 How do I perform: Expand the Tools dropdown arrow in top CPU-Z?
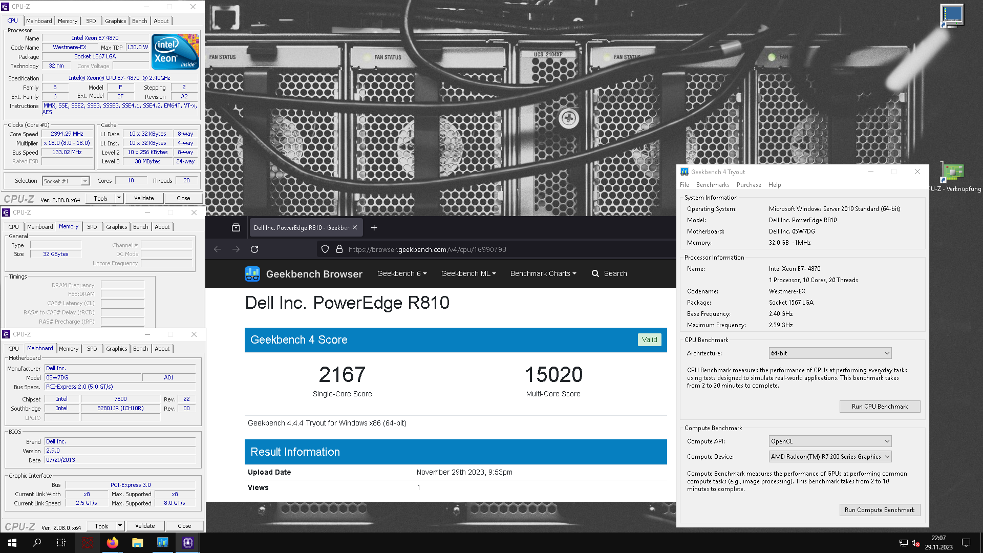(119, 198)
